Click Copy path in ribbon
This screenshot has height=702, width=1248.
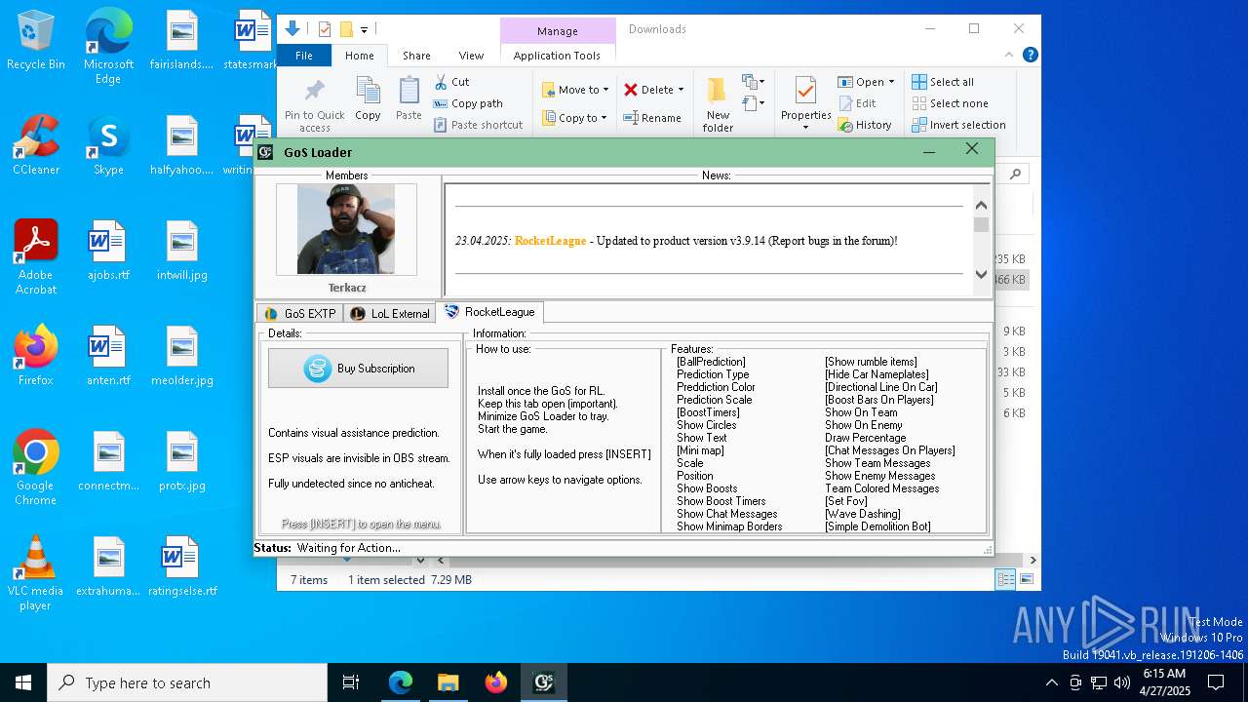pyautogui.click(x=468, y=103)
